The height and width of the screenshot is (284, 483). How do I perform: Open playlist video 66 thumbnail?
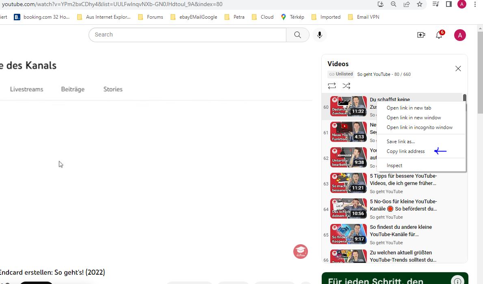349,256
